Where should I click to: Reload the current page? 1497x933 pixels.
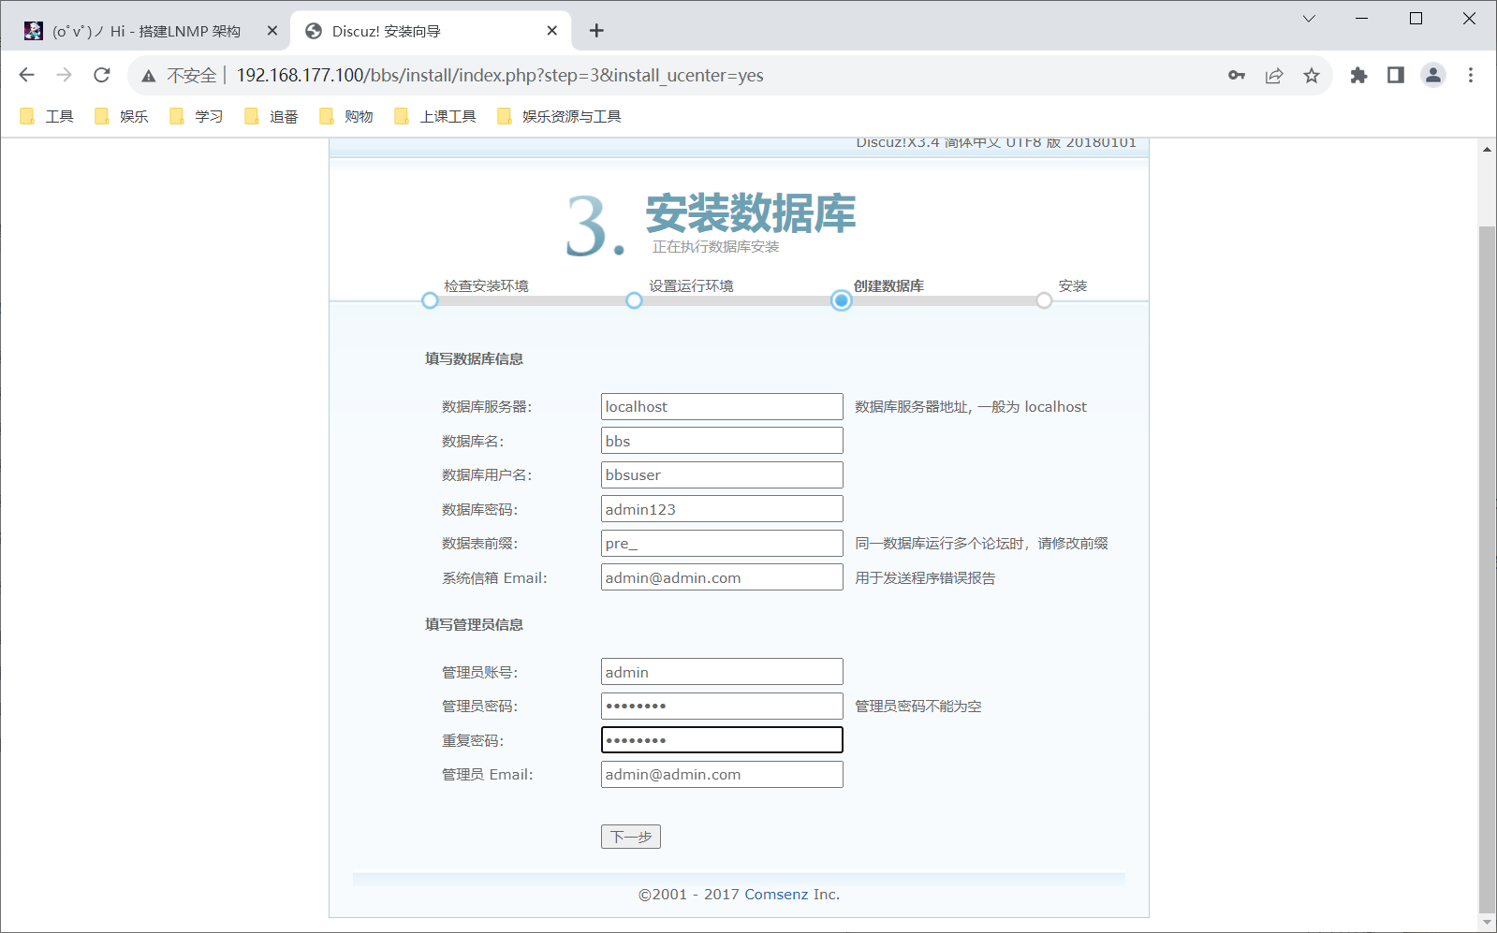[x=102, y=75]
